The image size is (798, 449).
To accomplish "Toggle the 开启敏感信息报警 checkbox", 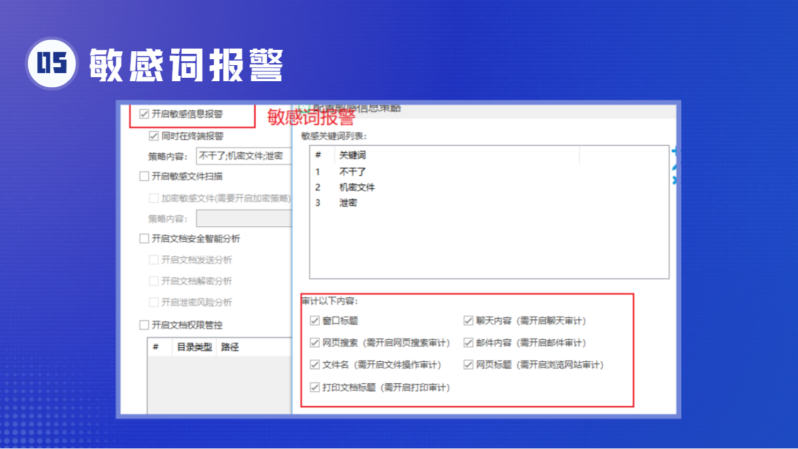I will pyautogui.click(x=144, y=114).
